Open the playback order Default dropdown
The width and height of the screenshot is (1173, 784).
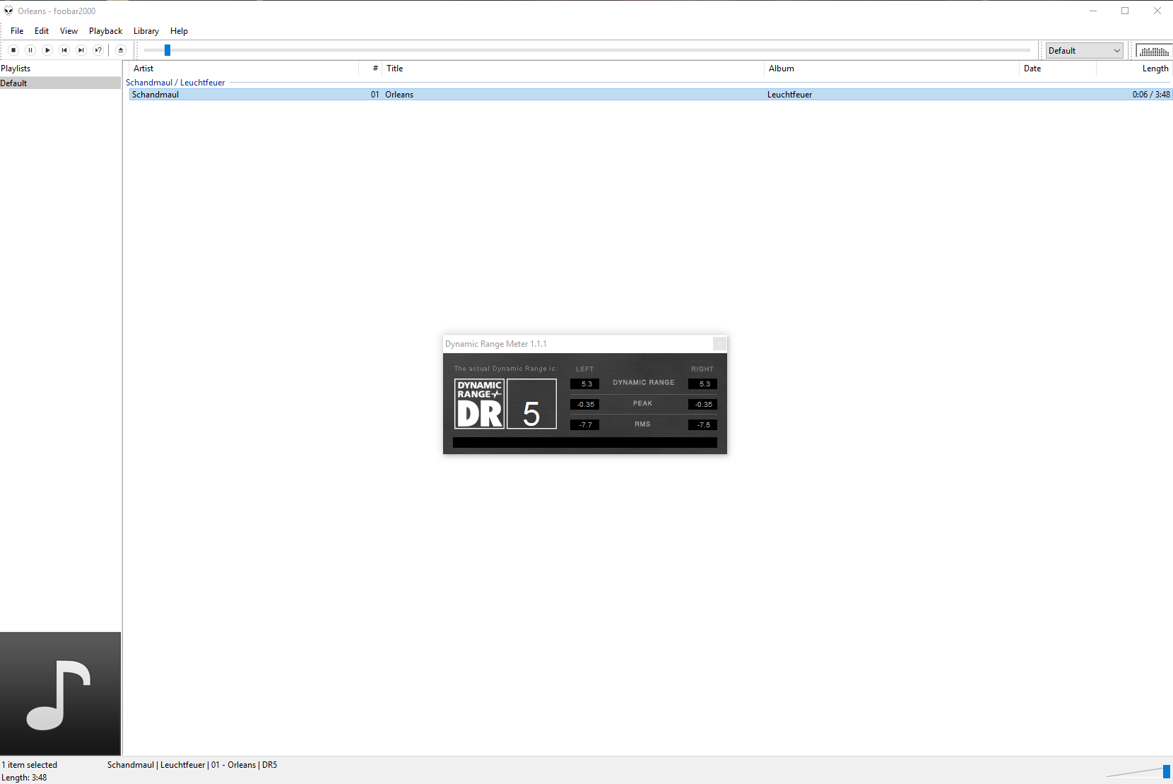pyautogui.click(x=1085, y=51)
